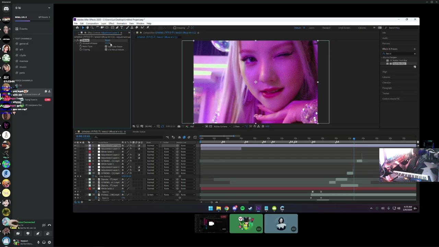Open blend mode dropdown for layer 15 Screen
Viewport: 439px width, 247px height.
[152, 195]
